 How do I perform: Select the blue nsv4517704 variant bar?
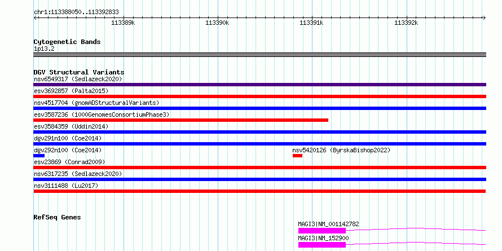point(259,108)
